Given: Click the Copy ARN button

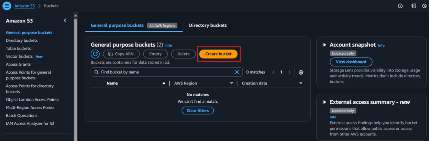Looking at the screenshot, I should [x=121, y=54].
